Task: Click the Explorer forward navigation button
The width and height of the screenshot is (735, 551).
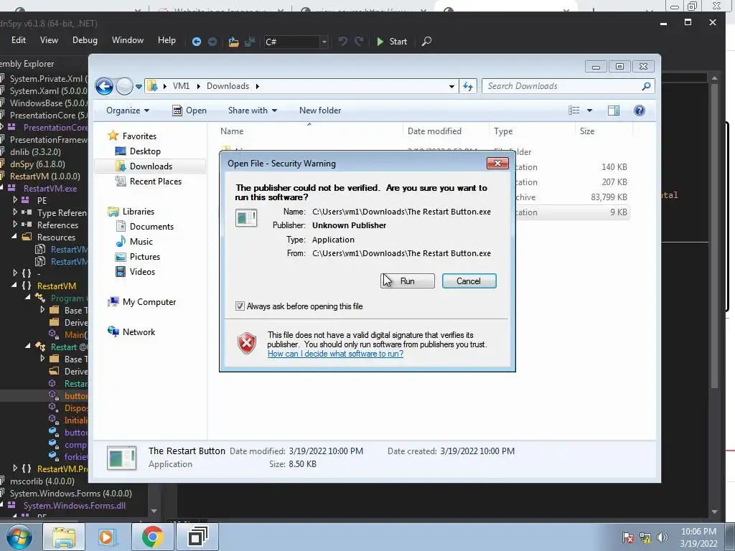Action: (124, 86)
